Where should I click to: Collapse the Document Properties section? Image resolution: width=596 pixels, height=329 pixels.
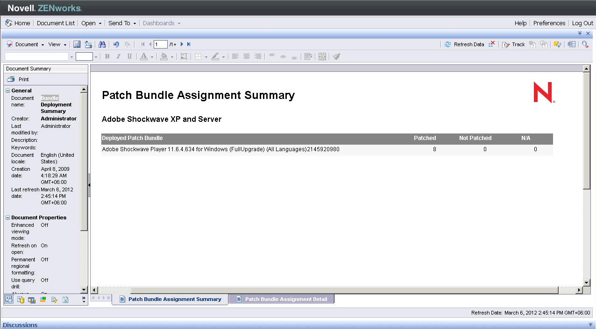8,217
